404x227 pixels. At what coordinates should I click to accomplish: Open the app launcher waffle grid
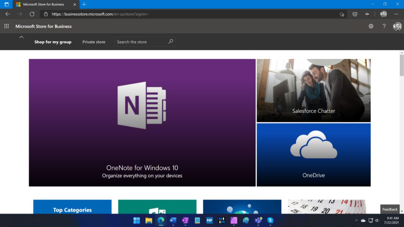pyautogui.click(x=6, y=26)
